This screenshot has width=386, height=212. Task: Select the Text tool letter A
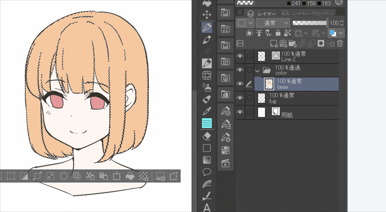[207, 208]
